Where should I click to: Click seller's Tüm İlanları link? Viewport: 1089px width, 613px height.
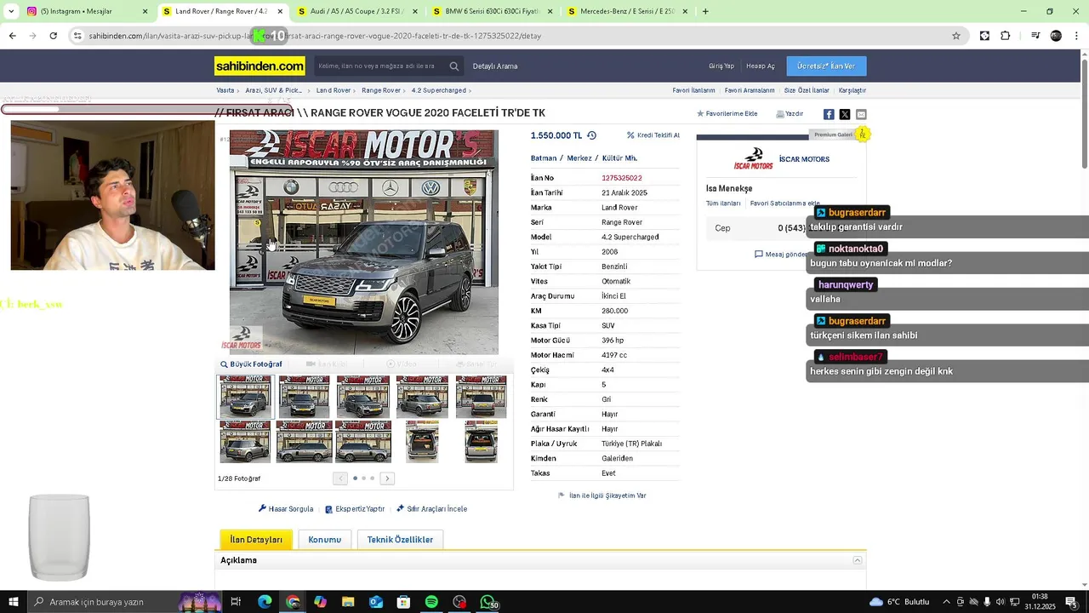click(723, 203)
